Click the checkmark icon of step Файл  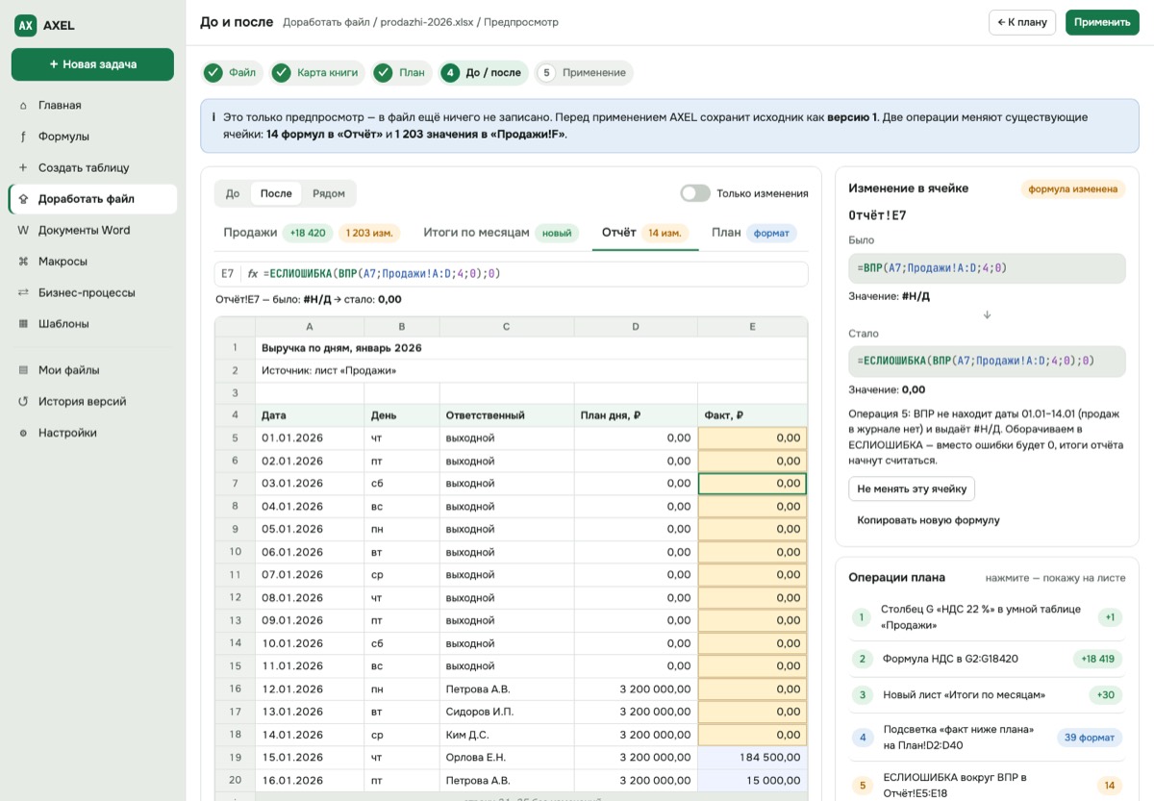tap(213, 72)
